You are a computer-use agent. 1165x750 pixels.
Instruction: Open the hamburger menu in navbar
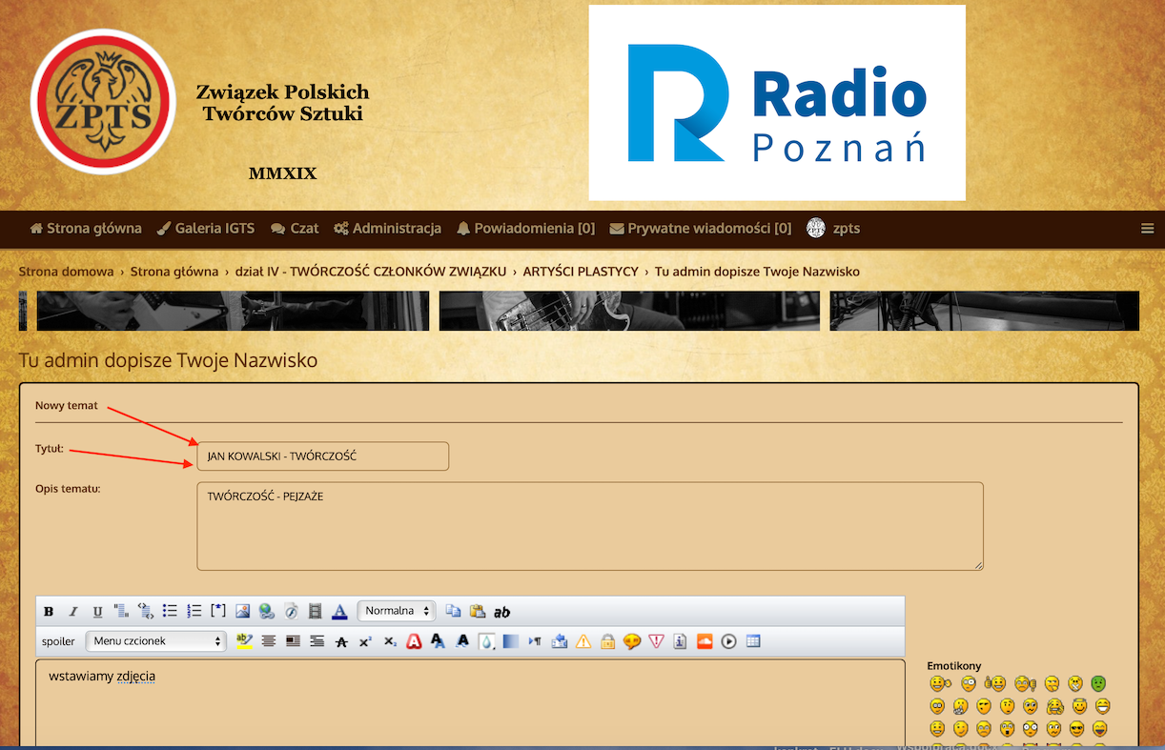coord(1148,229)
